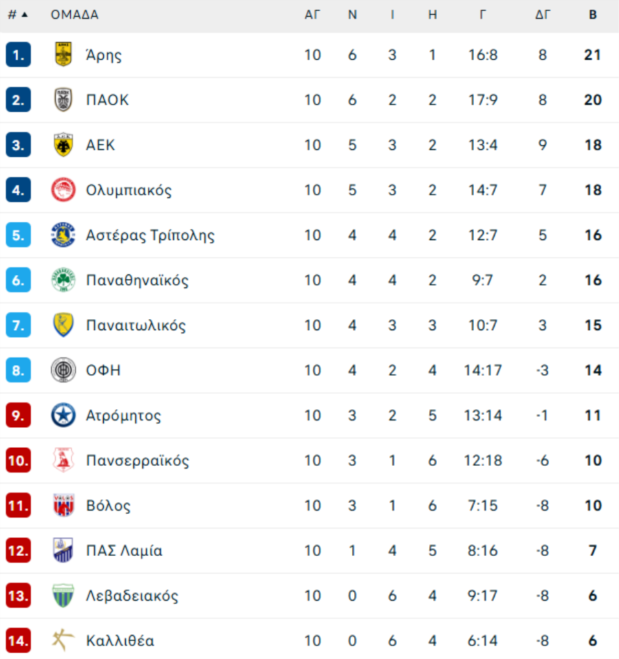Image resolution: width=619 pixels, height=659 pixels.
Task: Open the ΠΑΣ Λαμία team link
Action: [x=124, y=550]
